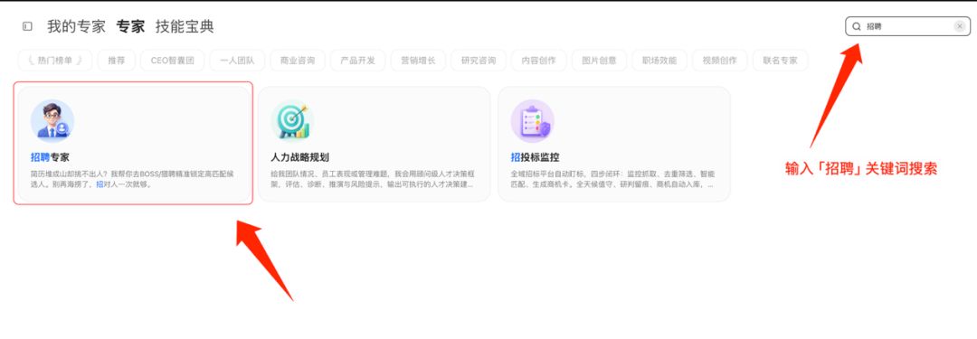Open 招投标监控 description starting 全域招标平台

coord(613,179)
